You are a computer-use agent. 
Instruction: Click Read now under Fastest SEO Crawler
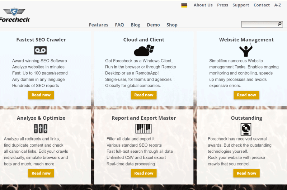coord(41,95)
